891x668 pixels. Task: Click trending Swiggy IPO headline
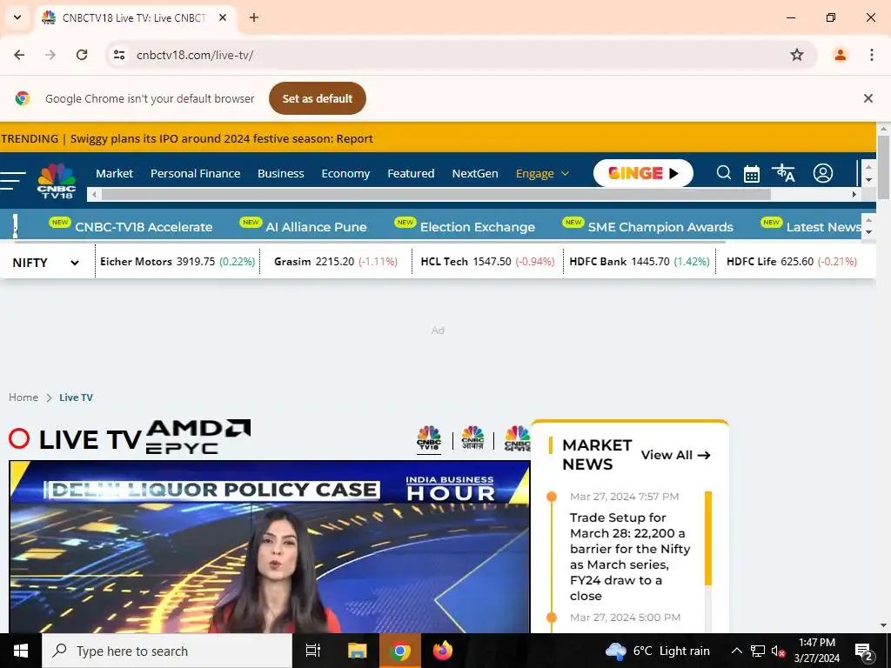coord(222,138)
